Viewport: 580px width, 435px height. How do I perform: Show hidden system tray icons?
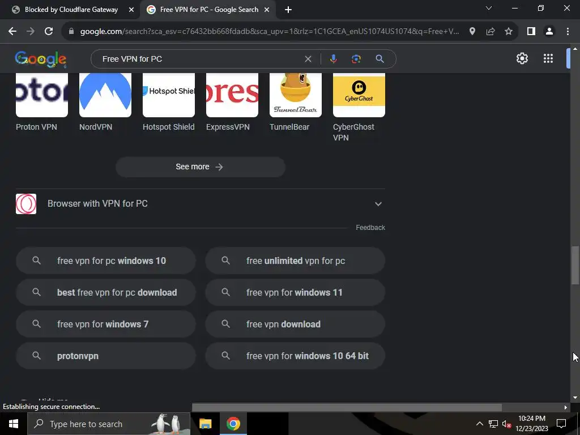coord(479,424)
